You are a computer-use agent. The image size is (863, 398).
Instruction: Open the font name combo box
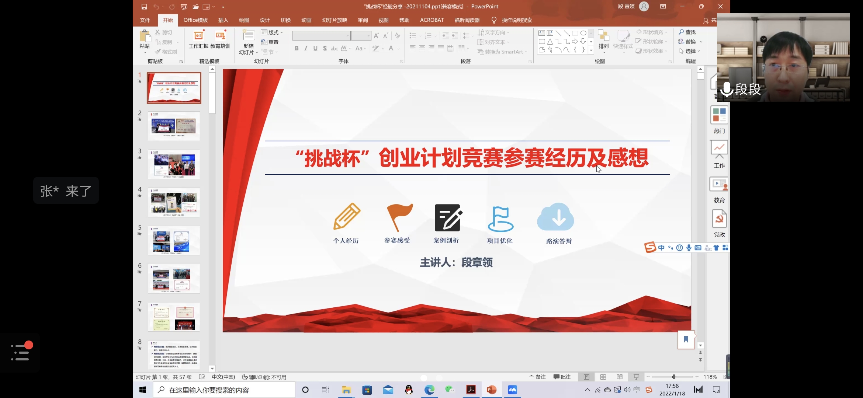321,36
